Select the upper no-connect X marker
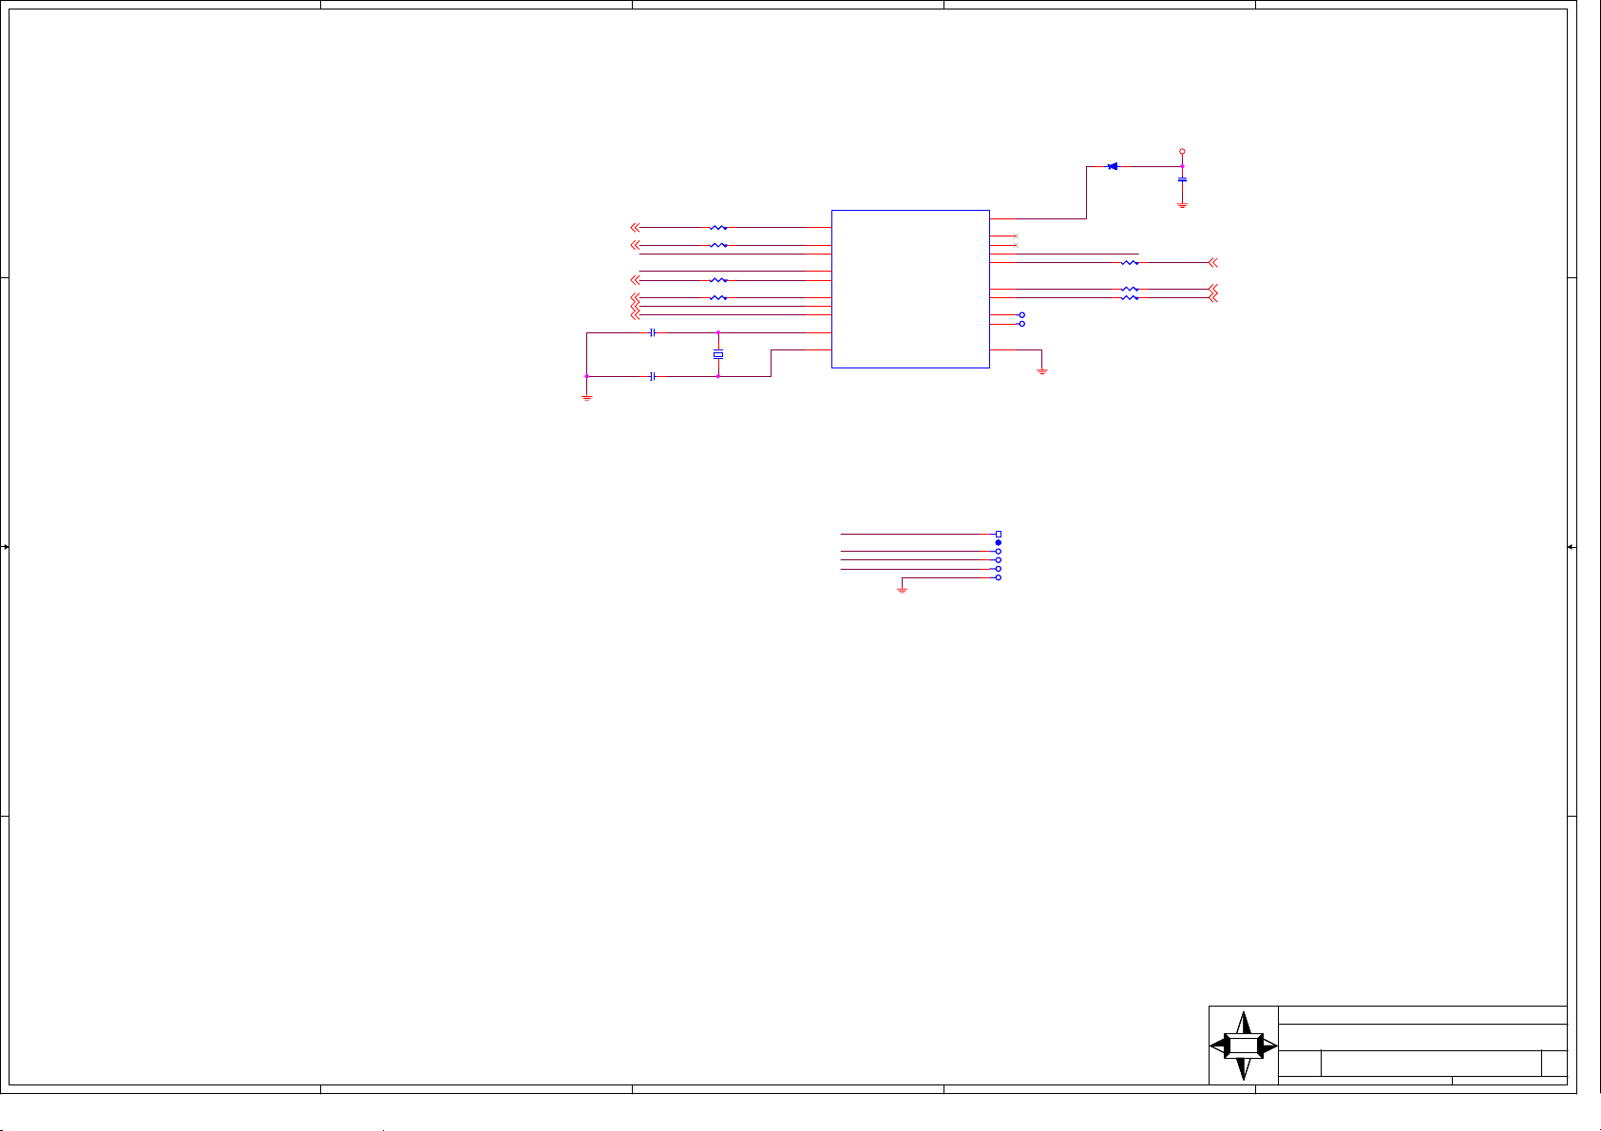Viewport: 1601px width, 1131px height. 1016,236
